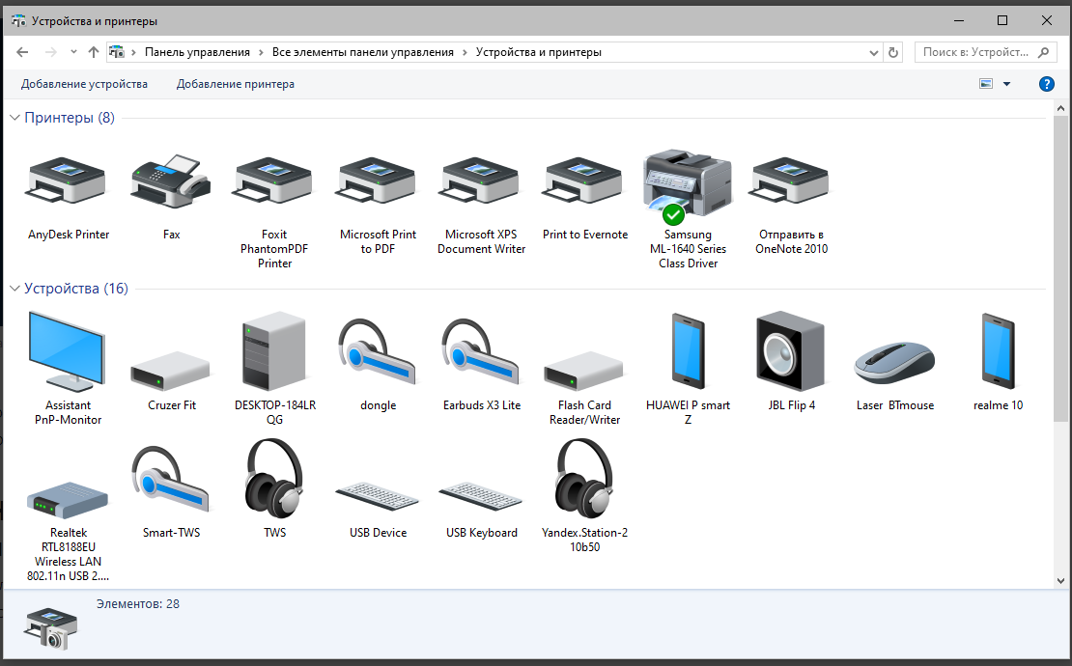Image resolution: width=1072 pixels, height=666 pixels.
Task: Select the Cruzer Fit drive icon
Action: point(171,371)
